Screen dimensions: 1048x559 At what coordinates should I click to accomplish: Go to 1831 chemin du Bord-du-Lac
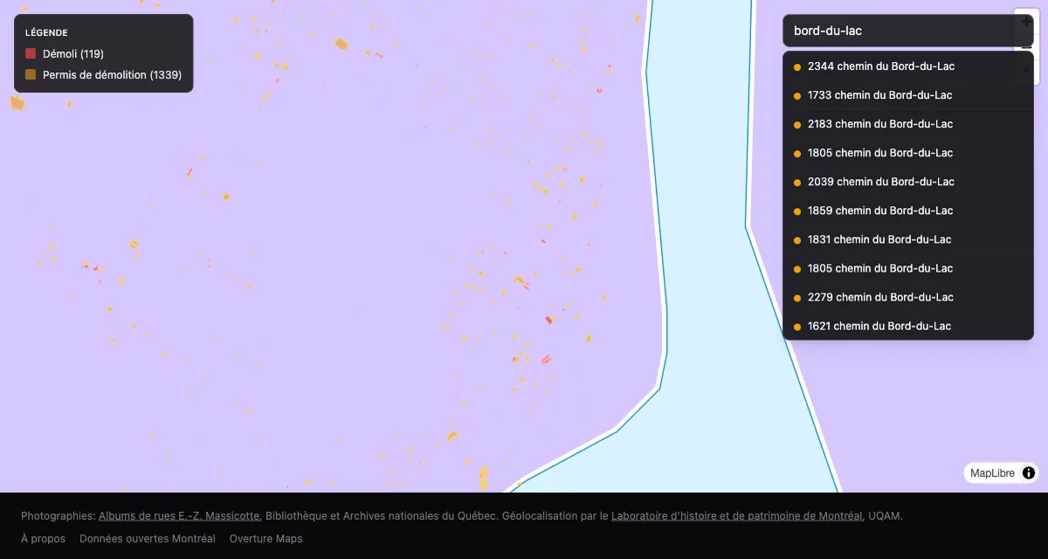(908, 239)
